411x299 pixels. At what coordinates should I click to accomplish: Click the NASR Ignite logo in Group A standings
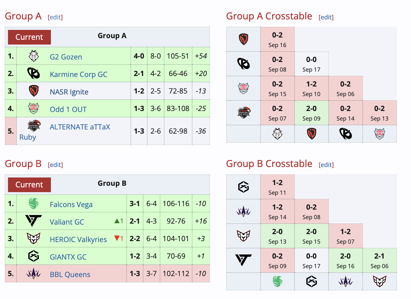point(33,91)
